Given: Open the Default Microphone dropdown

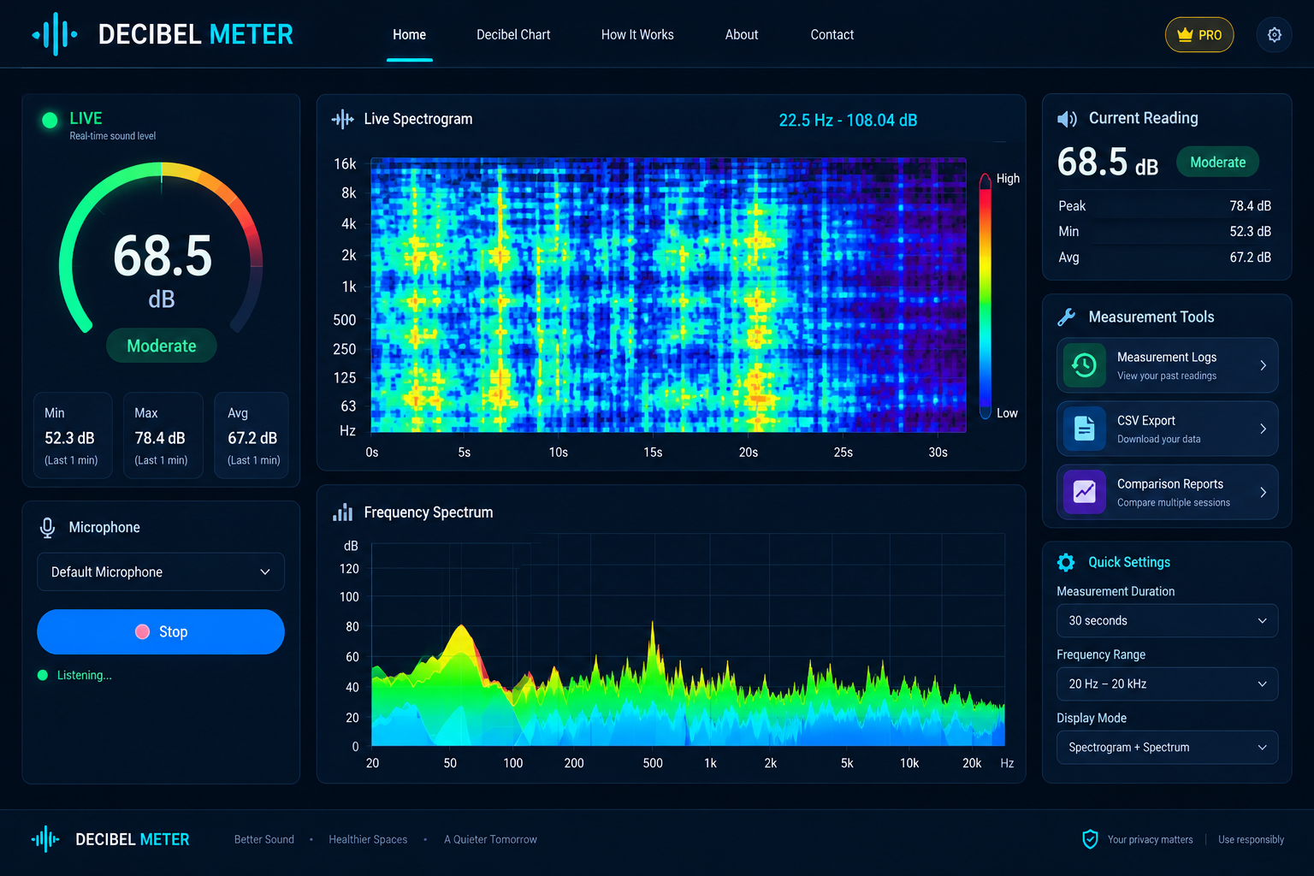Looking at the screenshot, I should (161, 572).
